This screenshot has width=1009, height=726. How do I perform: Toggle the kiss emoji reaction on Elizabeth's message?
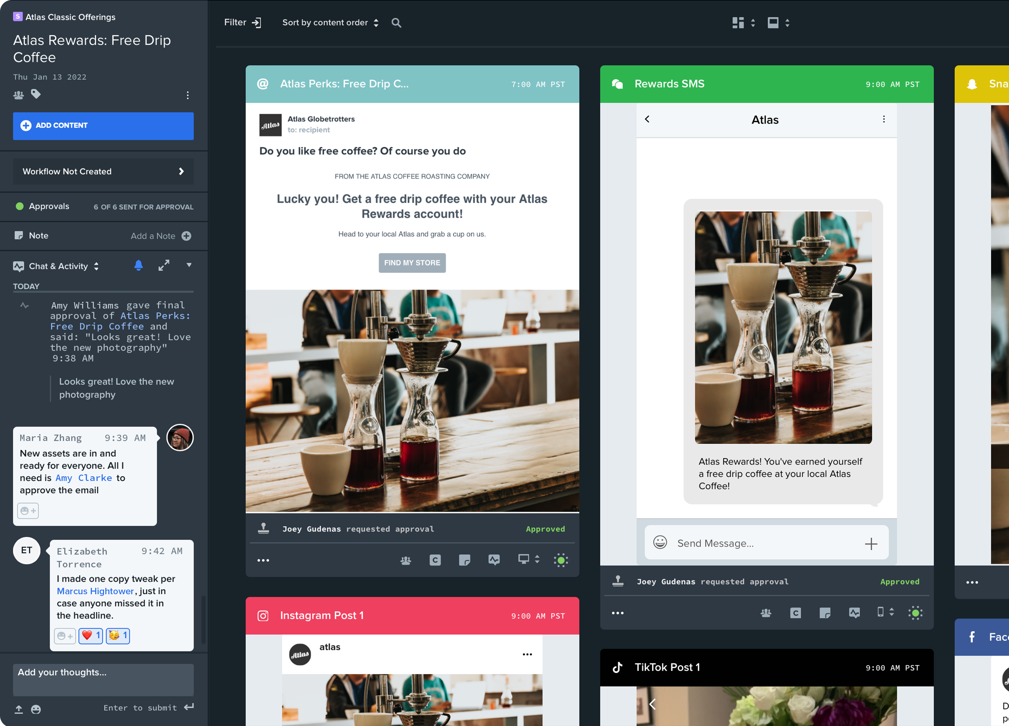point(118,636)
